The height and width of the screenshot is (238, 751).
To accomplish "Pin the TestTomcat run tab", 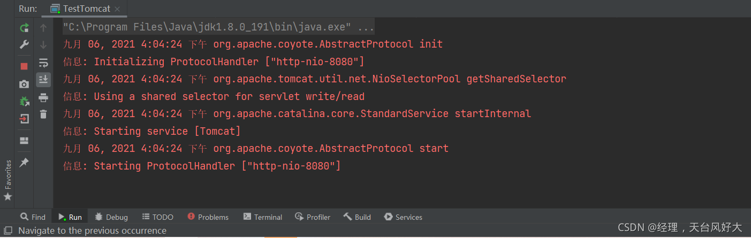I will (x=24, y=163).
